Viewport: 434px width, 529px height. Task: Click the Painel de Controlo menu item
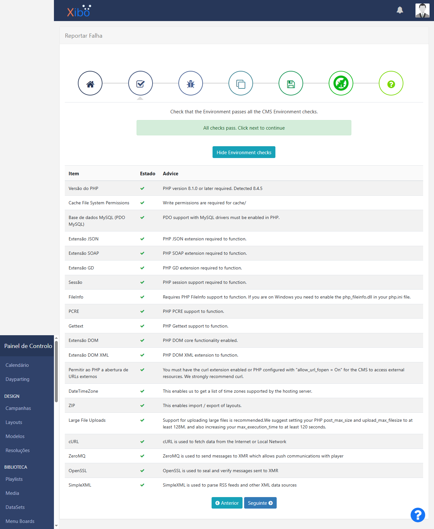tap(28, 346)
